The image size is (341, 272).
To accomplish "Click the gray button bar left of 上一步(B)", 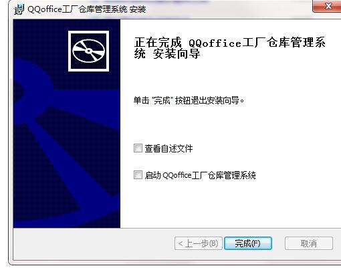I will coord(94,243).
